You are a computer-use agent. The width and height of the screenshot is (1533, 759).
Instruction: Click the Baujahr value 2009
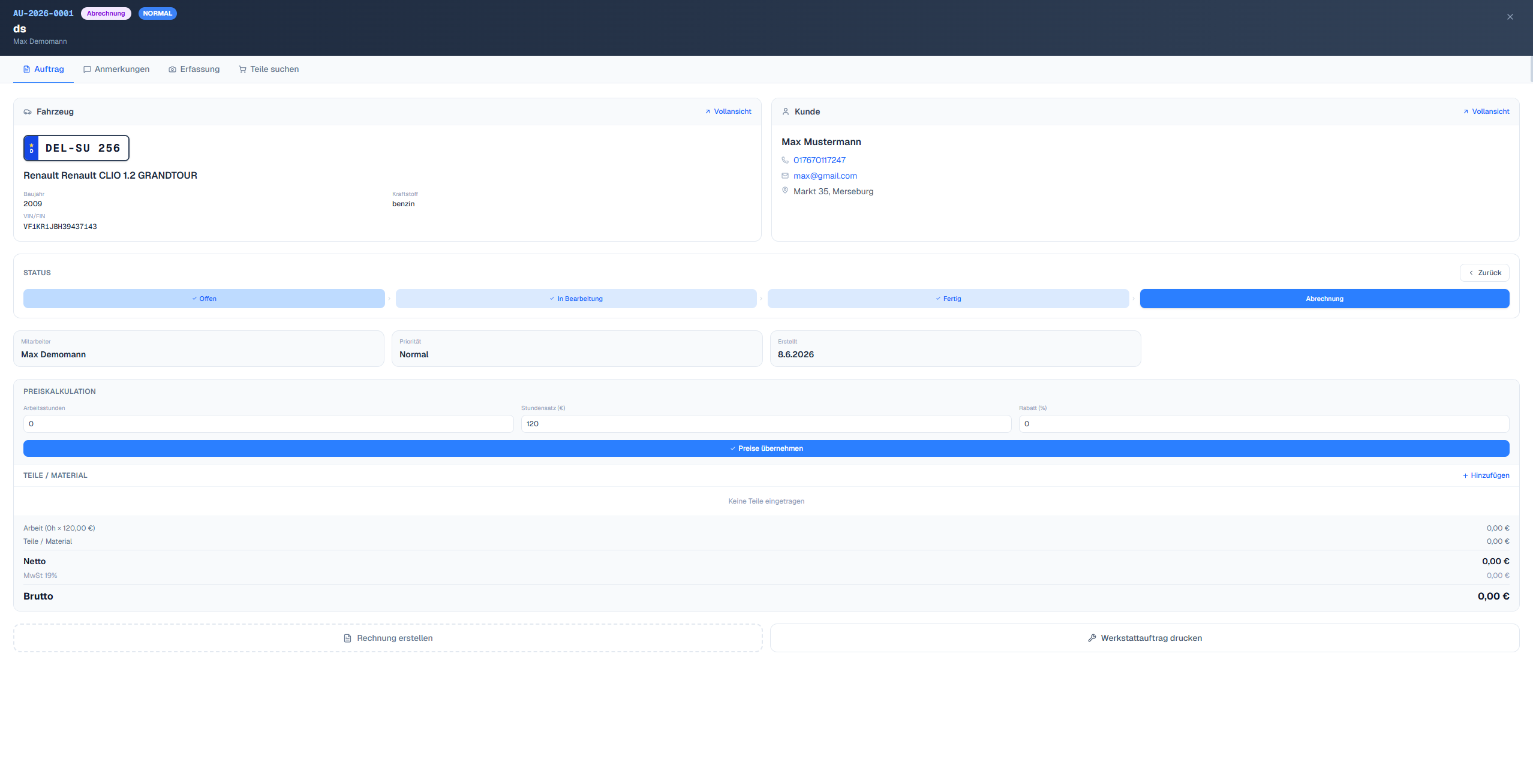[x=32, y=204]
